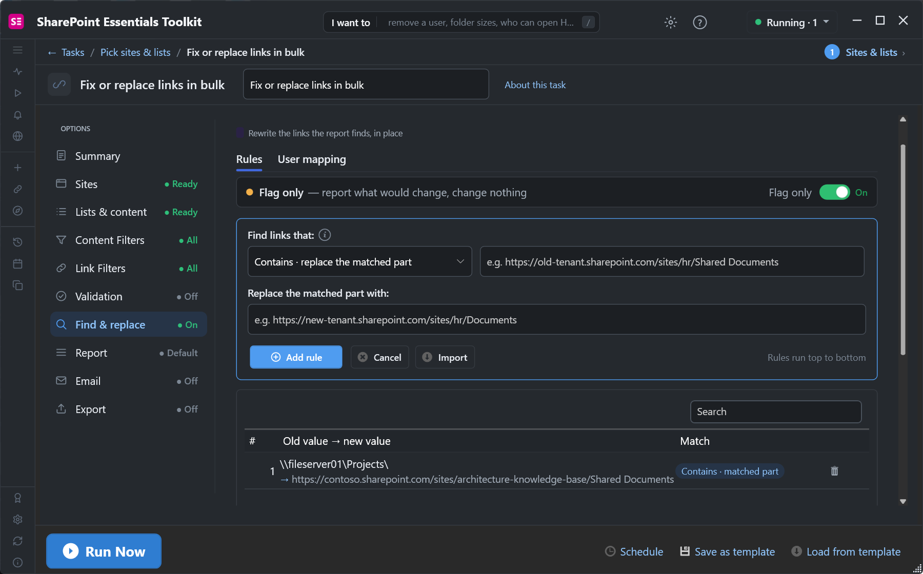Screen dimensions: 923x574
Task: Open the Validation option
Action: (129, 296)
